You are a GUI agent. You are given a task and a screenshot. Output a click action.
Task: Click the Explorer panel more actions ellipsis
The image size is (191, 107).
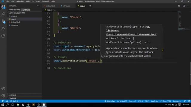pyautogui.click(x=38, y=6)
